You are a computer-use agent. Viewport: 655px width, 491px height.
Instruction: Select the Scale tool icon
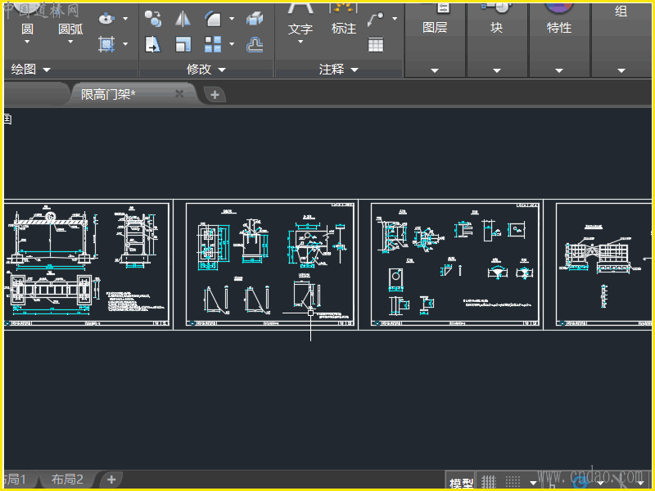tap(183, 44)
